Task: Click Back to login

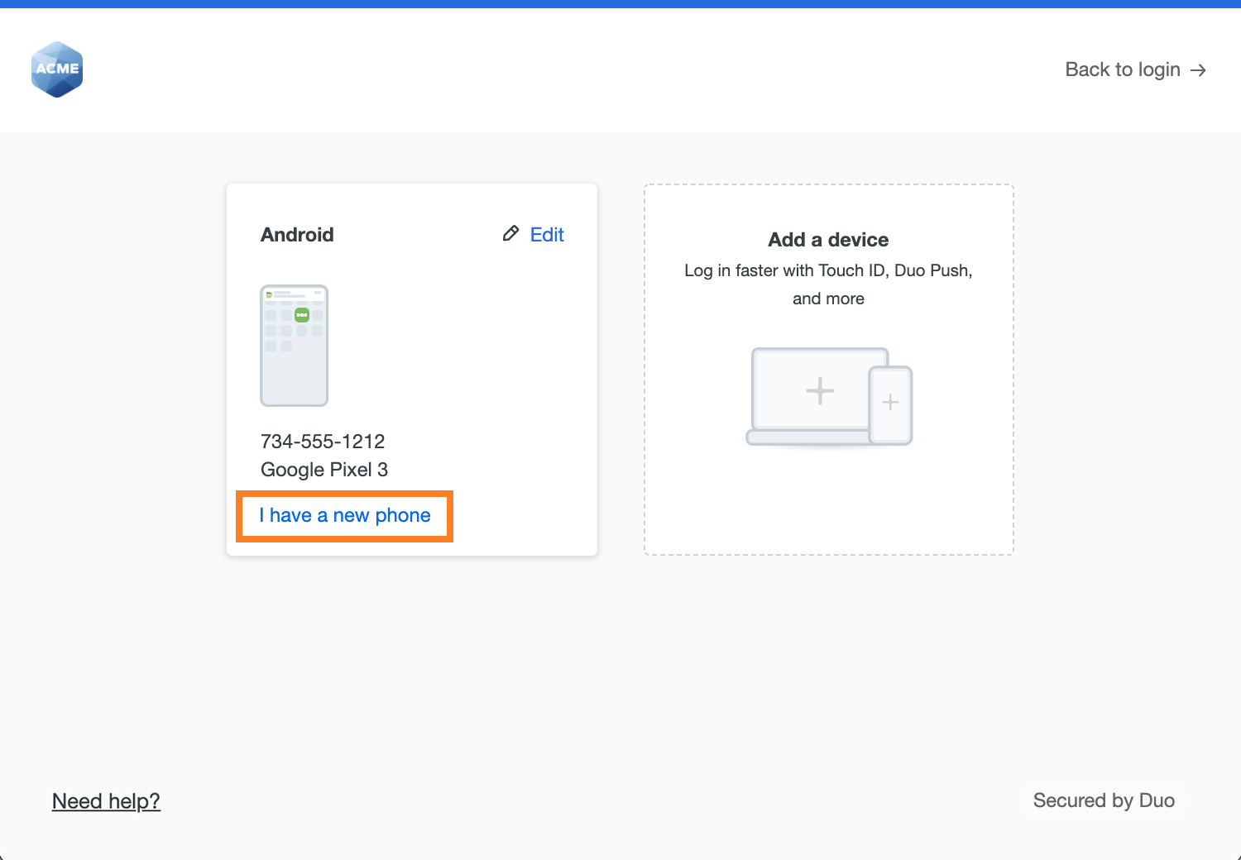Action: click(x=1122, y=69)
